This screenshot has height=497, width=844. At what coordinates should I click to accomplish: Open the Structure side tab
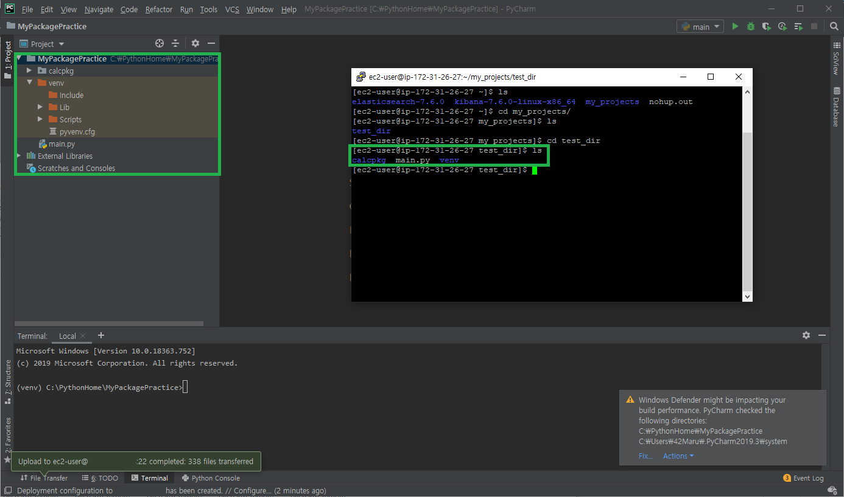[8, 382]
